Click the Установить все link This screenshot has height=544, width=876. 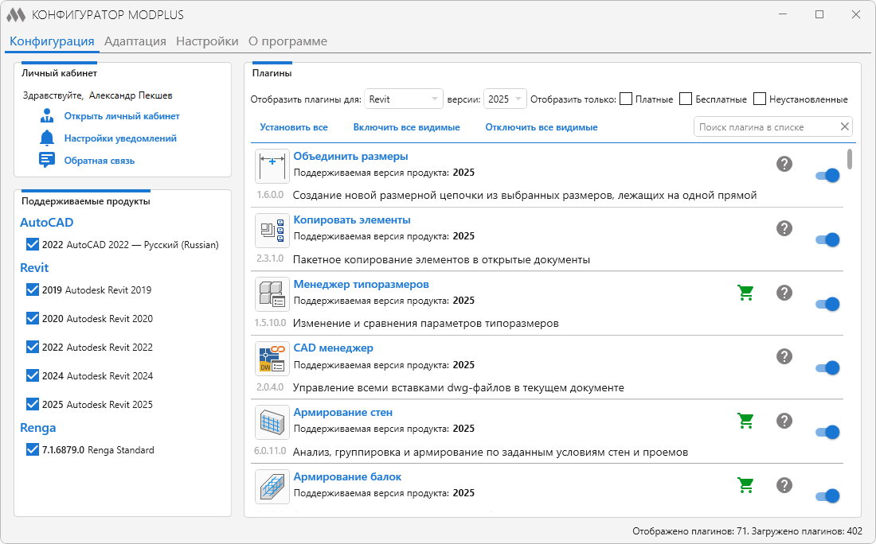click(x=294, y=127)
